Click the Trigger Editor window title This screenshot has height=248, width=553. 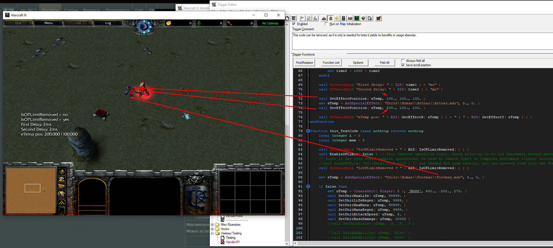[227, 5]
